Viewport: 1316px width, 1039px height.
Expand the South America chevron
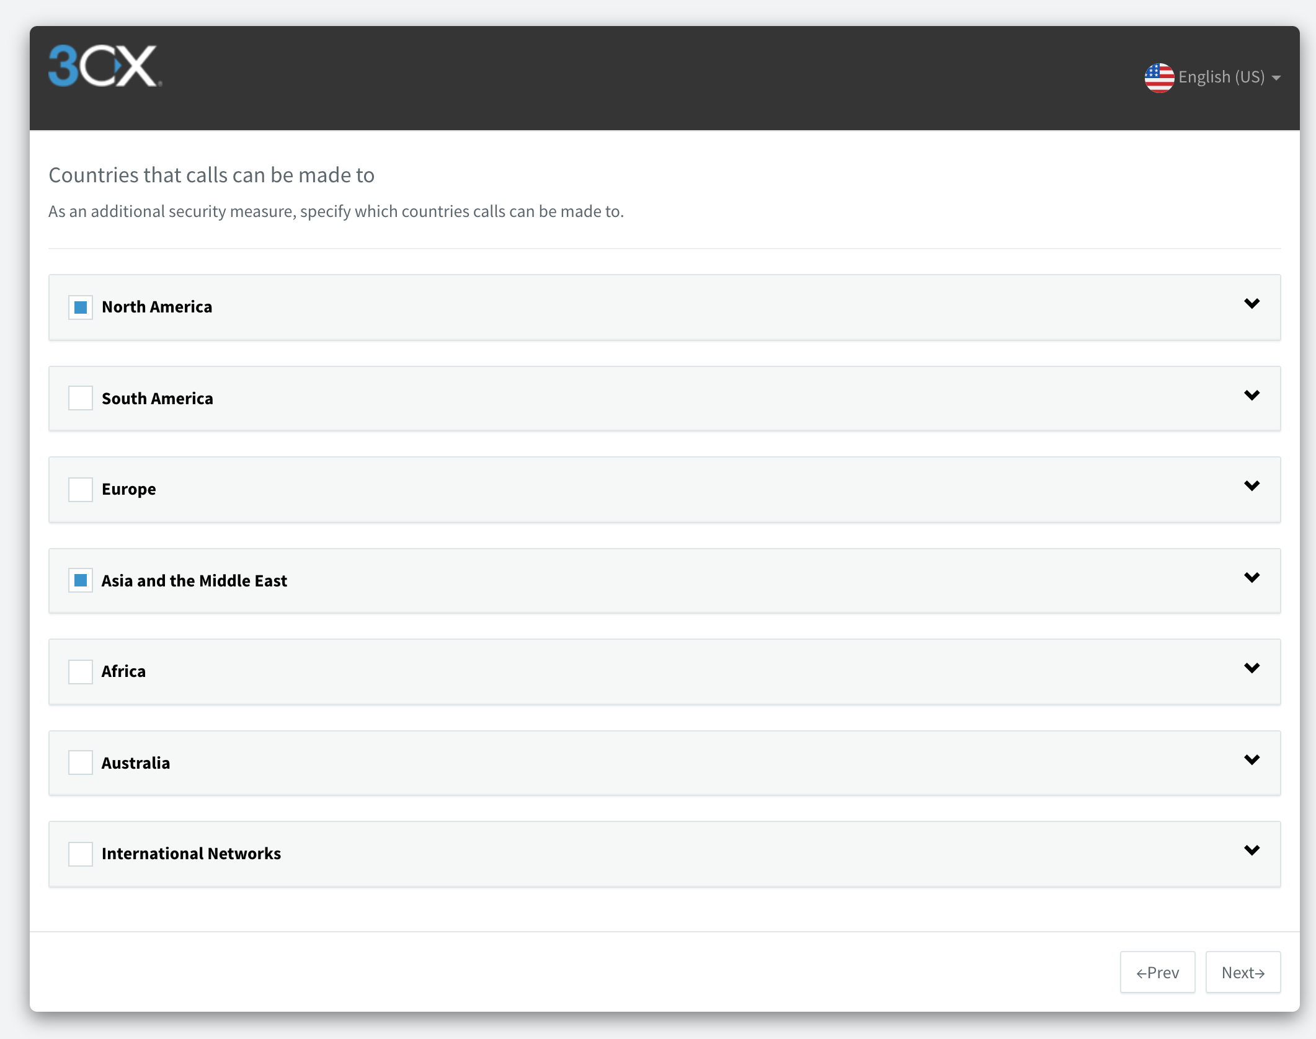[1252, 396]
